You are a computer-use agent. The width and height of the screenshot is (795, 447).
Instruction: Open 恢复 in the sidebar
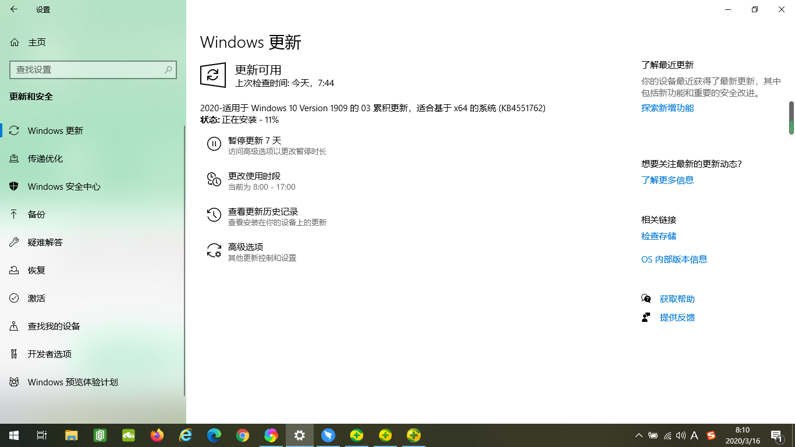point(93,270)
